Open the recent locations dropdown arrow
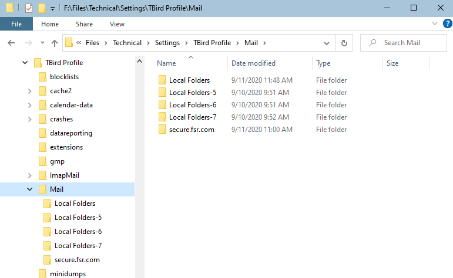Viewport: 453px width, 278px height. point(42,43)
